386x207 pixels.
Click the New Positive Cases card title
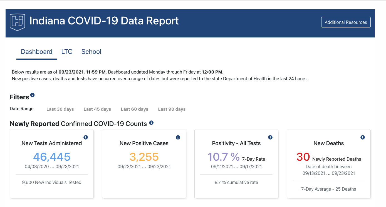click(144, 143)
